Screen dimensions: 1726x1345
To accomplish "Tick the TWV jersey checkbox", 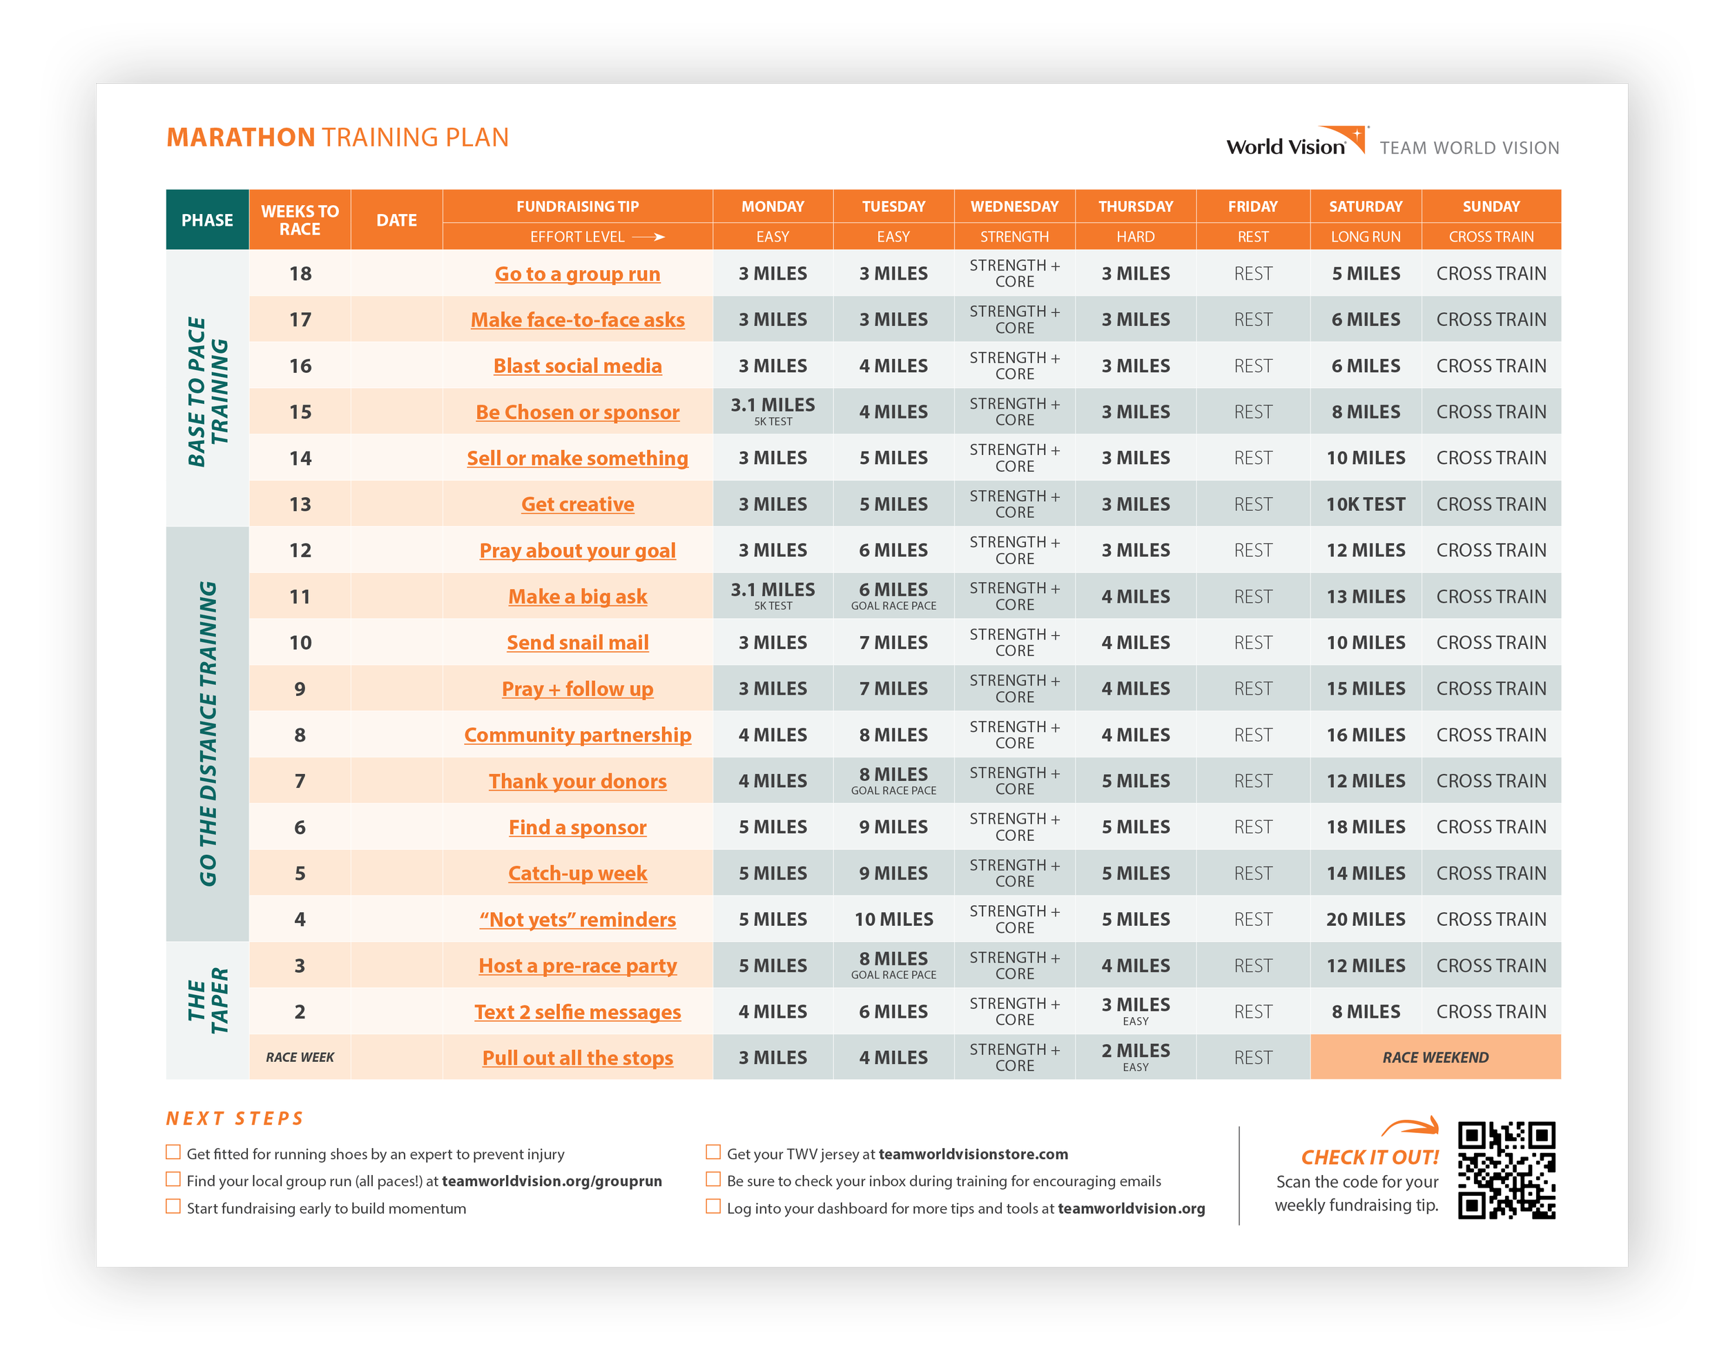I will [713, 1152].
